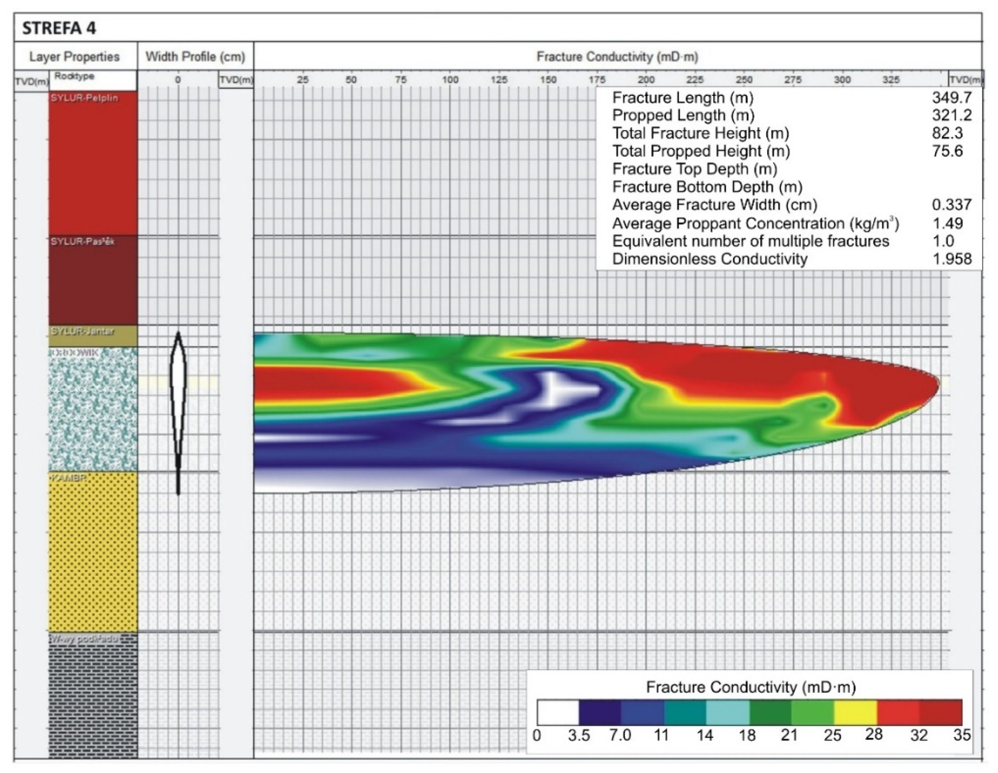This screenshot has height=773, width=998.
Task: Click the Rocktype column label
Action: (74, 76)
